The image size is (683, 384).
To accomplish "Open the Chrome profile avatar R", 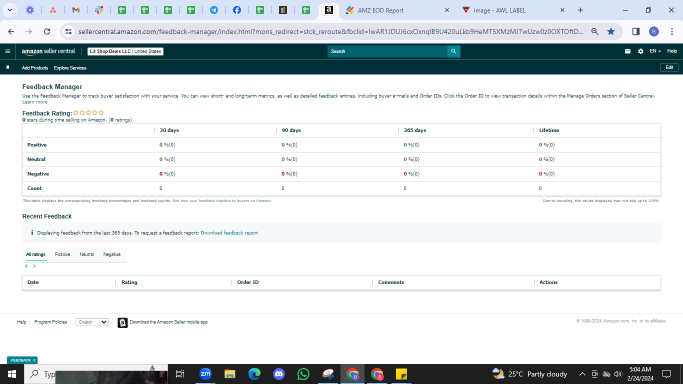I will tap(654, 31).
